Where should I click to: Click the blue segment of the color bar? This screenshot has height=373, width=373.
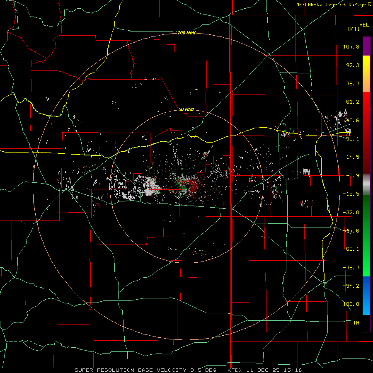(x=366, y=295)
